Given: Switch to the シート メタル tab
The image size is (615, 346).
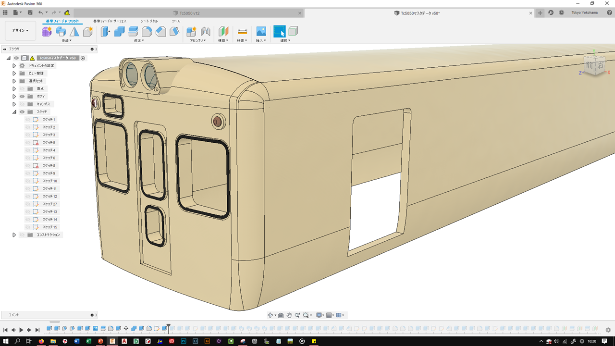Looking at the screenshot, I should point(149,21).
